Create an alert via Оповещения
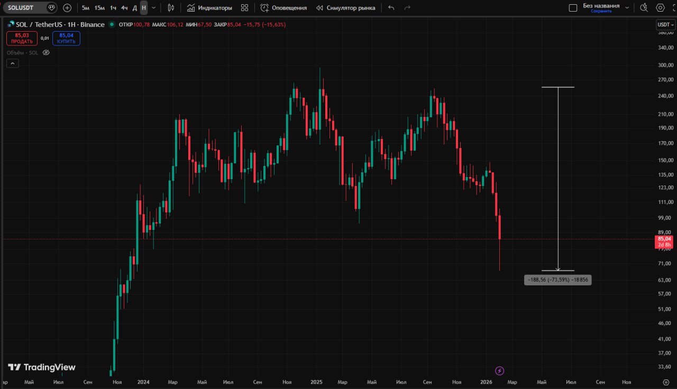677x389 pixels. click(283, 8)
